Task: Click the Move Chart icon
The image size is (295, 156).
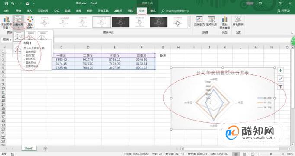Action: point(238,21)
